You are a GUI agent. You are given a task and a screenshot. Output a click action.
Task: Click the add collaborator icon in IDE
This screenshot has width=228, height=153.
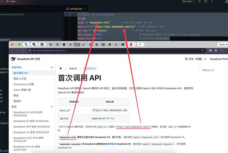[x=226, y=1]
